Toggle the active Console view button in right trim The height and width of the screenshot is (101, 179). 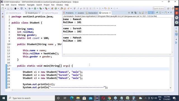pos(176,34)
